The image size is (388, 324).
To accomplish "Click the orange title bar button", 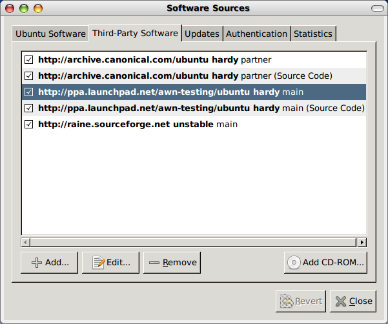I will tap(38, 8).
